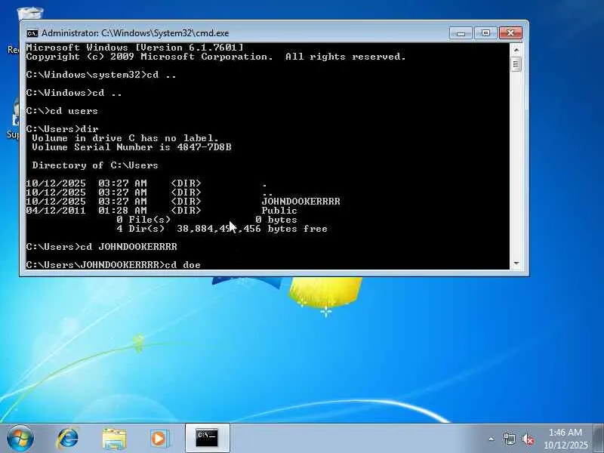Open the network status tray icon
Image resolution: width=604 pixels, height=453 pixels.
tap(509, 439)
